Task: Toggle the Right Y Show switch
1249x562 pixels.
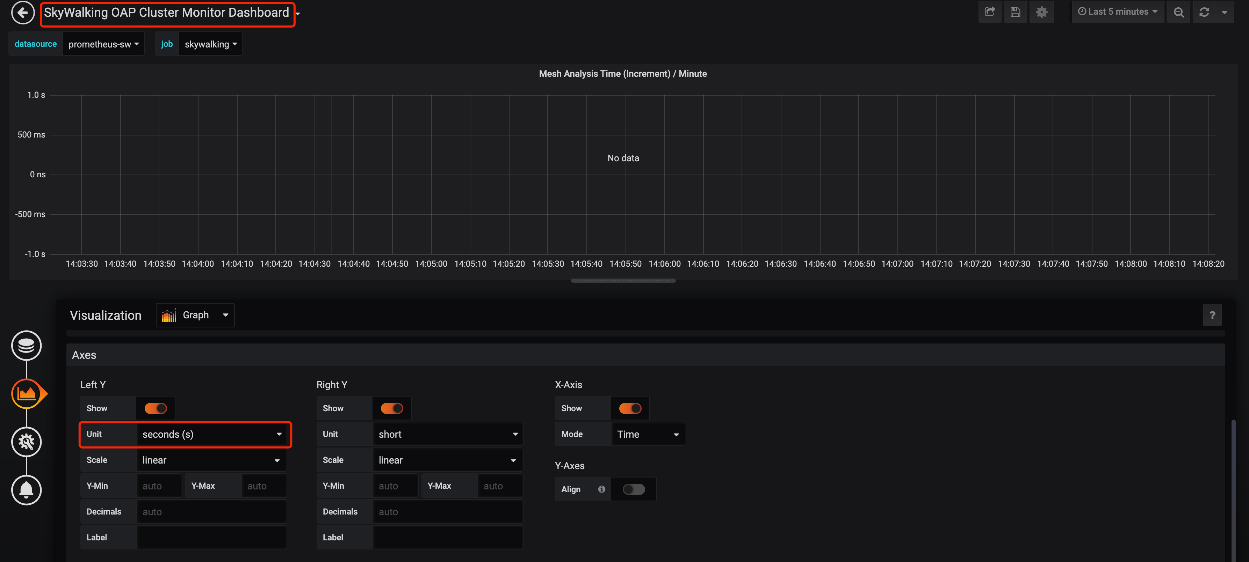Action: click(392, 408)
